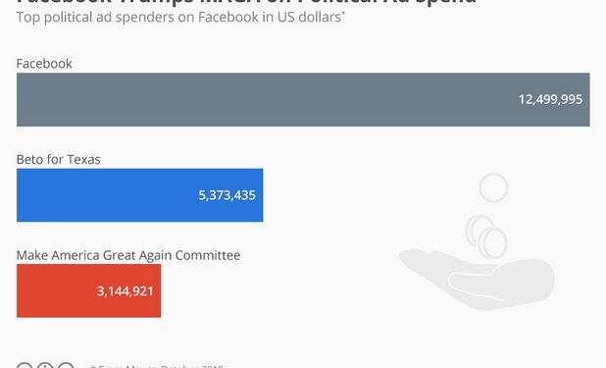The width and height of the screenshot is (606, 368).
Task: Click Make America Great Again Committee label
Action: (x=128, y=255)
